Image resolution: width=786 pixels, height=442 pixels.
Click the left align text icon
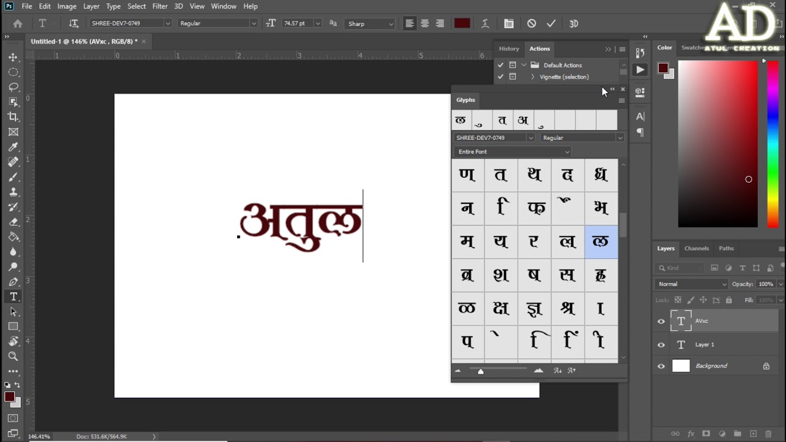(410, 23)
